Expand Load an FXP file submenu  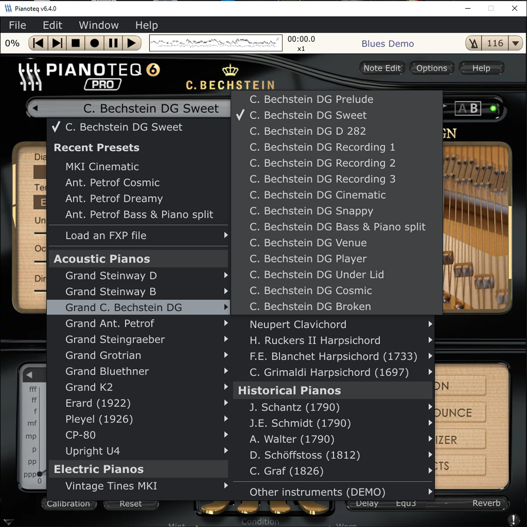[138, 236]
